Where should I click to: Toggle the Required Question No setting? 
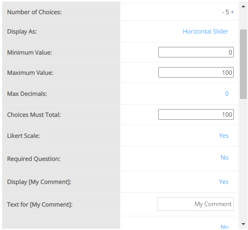coord(224,158)
